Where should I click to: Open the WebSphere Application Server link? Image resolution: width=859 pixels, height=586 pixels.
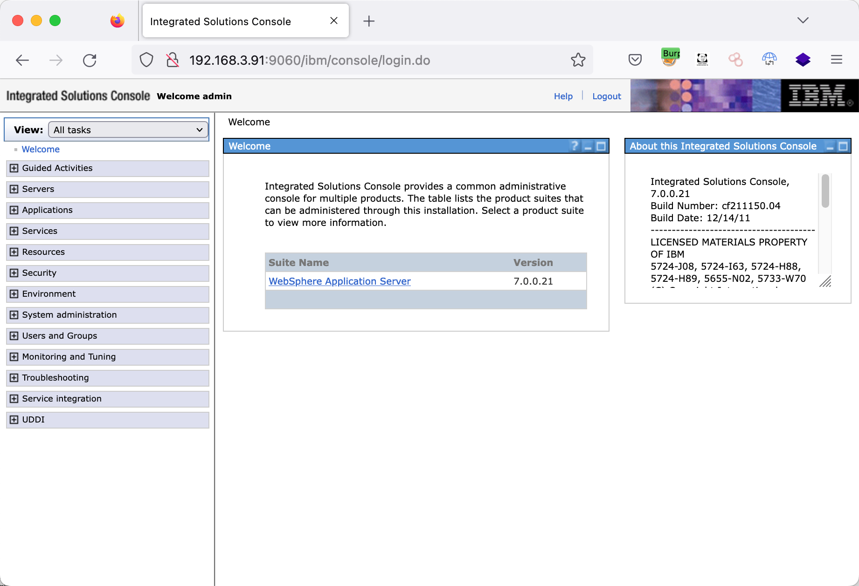tap(339, 281)
